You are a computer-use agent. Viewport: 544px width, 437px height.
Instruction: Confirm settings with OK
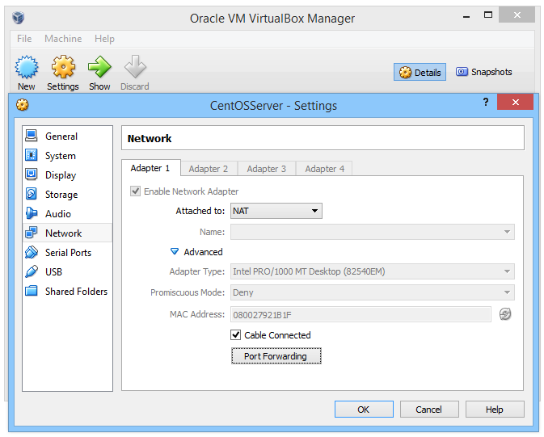click(364, 410)
